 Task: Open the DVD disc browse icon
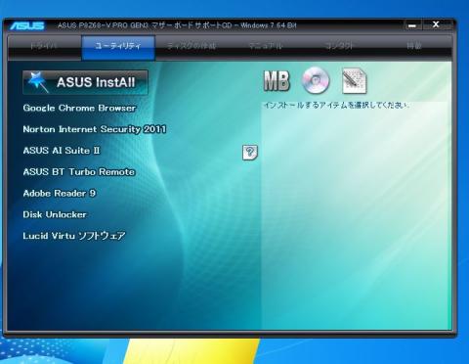coord(316,80)
